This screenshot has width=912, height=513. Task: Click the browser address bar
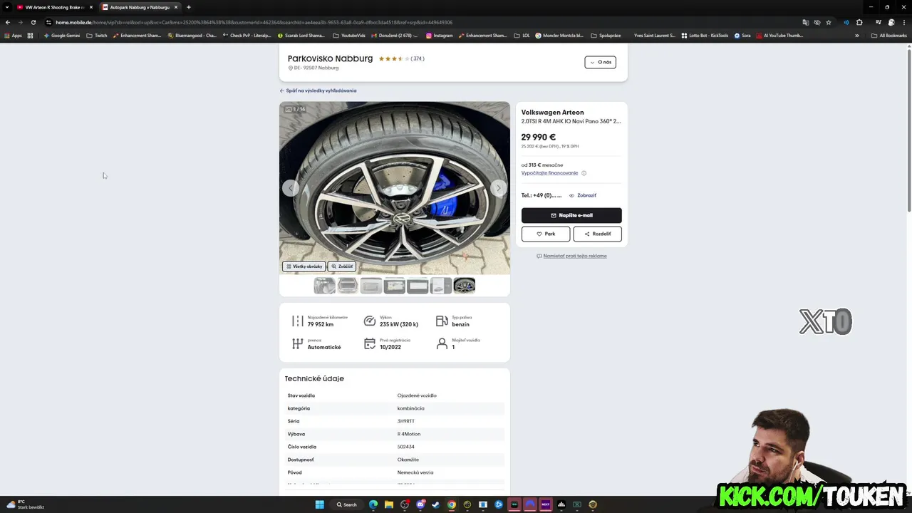click(420, 22)
